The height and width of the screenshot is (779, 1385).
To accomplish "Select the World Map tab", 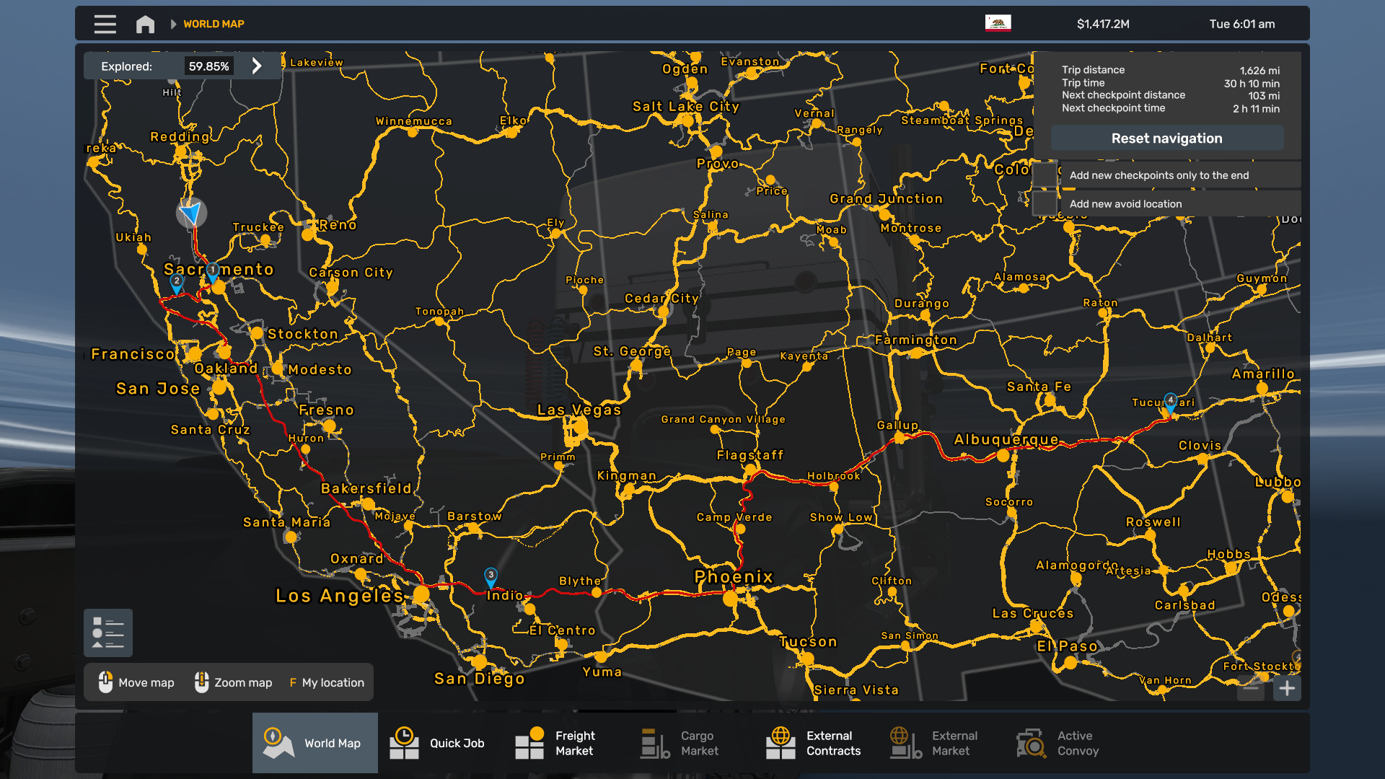I will pyautogui.click(x=315, y=743).
